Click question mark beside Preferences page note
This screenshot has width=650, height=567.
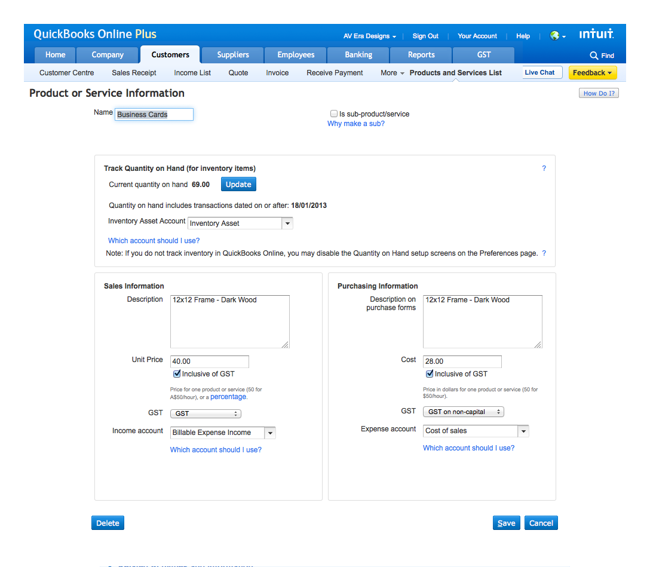click(544, 253)
